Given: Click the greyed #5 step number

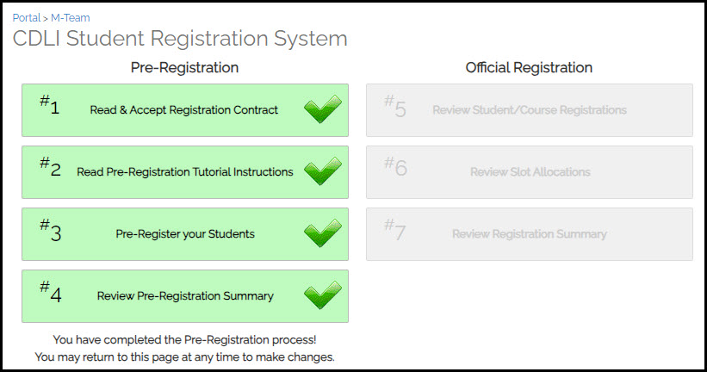Looking at the screenshot, I should coord(395,106).
